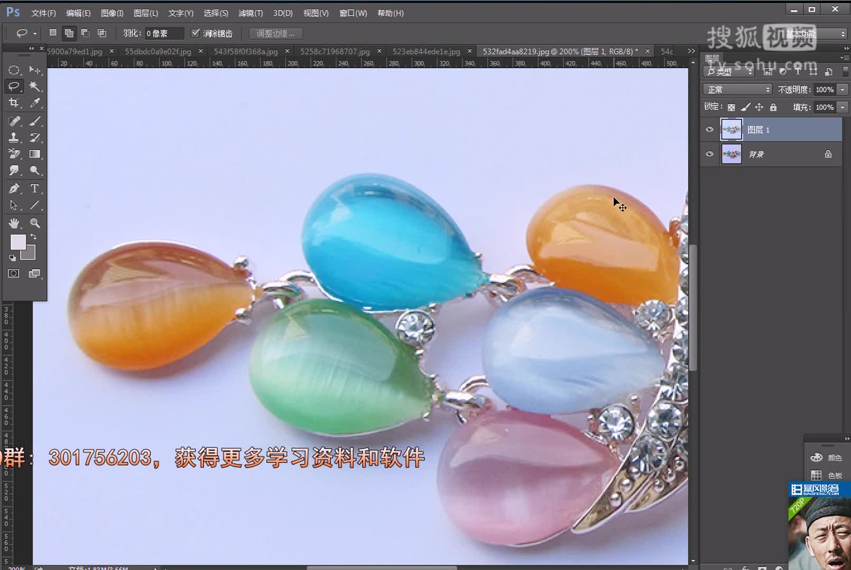Image resolution: width=851 pixels, height=570 pixels.
Task: Select the Eyedropper tool
Action: pos(35,103)
